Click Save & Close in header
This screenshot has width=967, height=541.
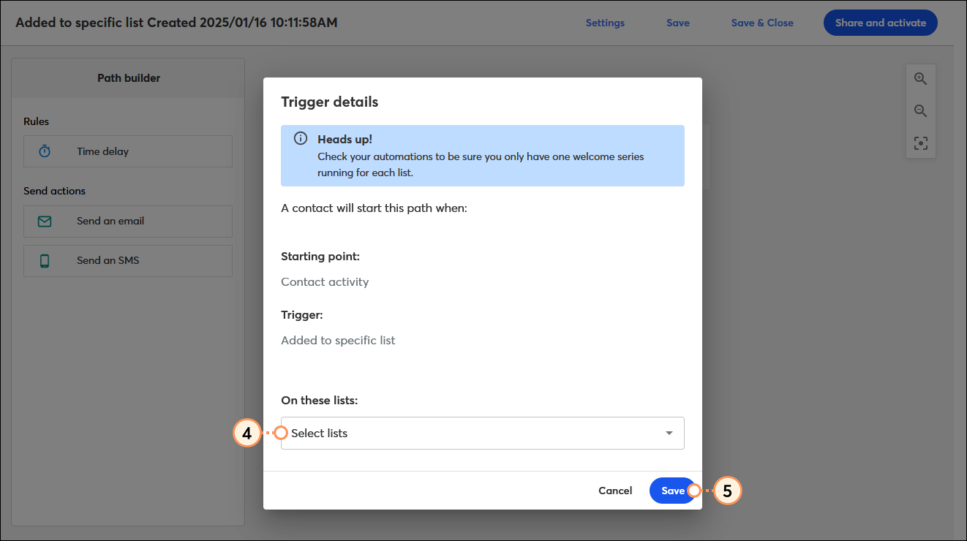point(762,23)
